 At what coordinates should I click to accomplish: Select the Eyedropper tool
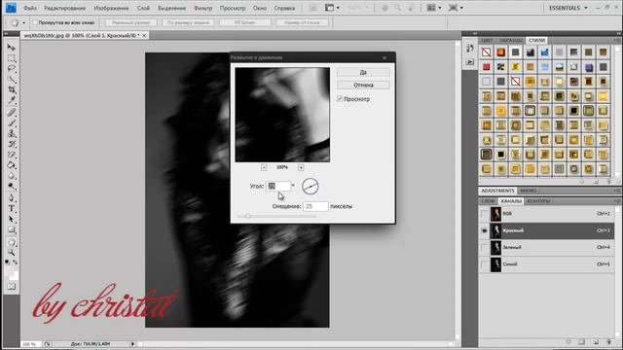tap(12, 100)
